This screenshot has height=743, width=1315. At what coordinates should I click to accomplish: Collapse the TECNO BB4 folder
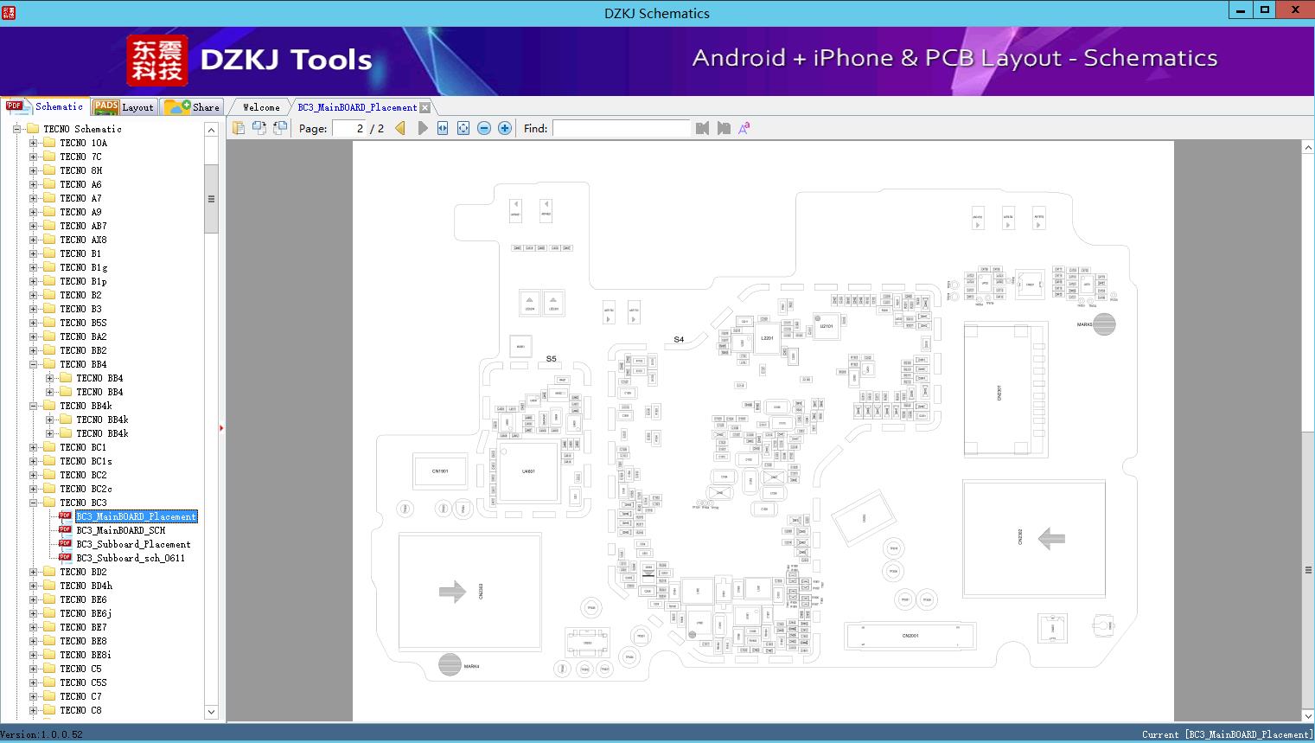point(33,364)
